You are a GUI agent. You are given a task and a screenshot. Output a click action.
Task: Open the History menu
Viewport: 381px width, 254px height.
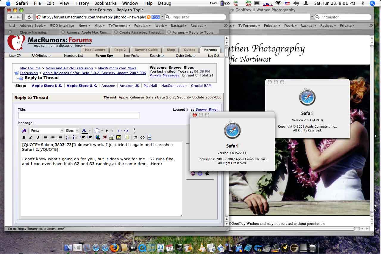tap(82, 3)
